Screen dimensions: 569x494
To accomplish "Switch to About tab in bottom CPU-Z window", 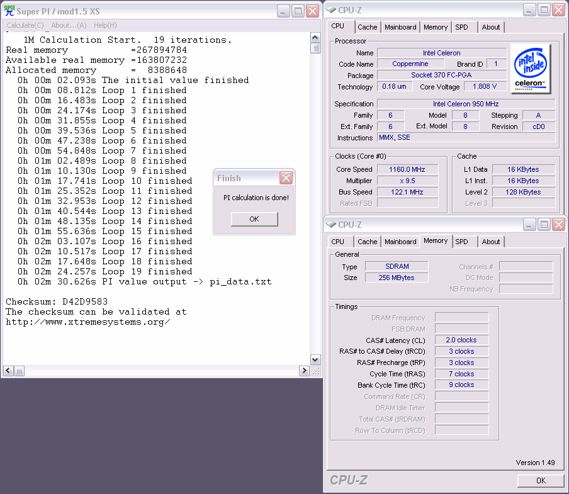I will pos(490,242).
